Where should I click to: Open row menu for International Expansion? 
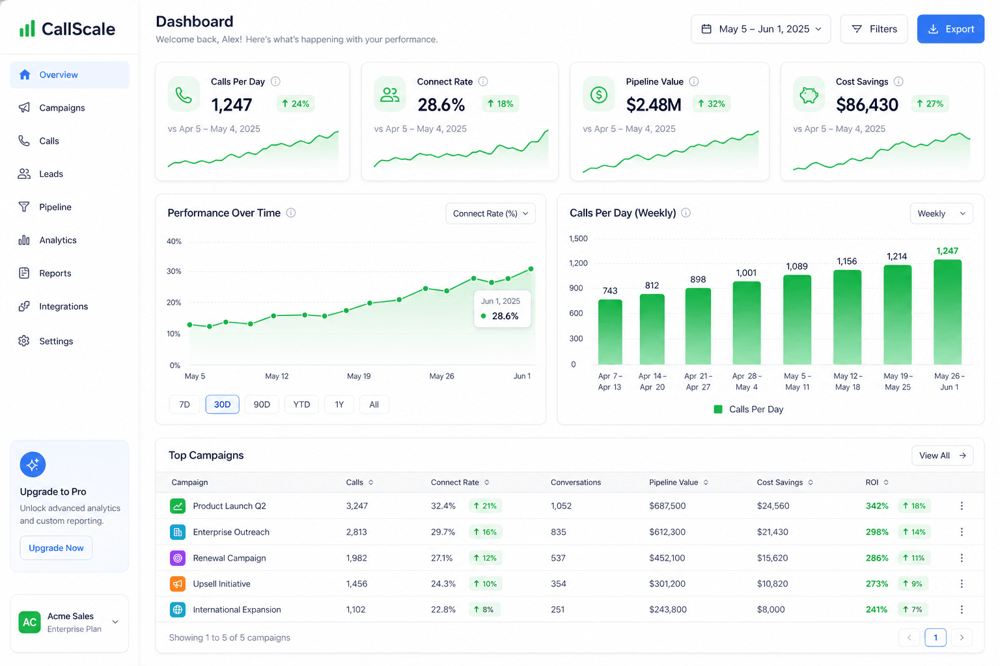tap(962, 609)
